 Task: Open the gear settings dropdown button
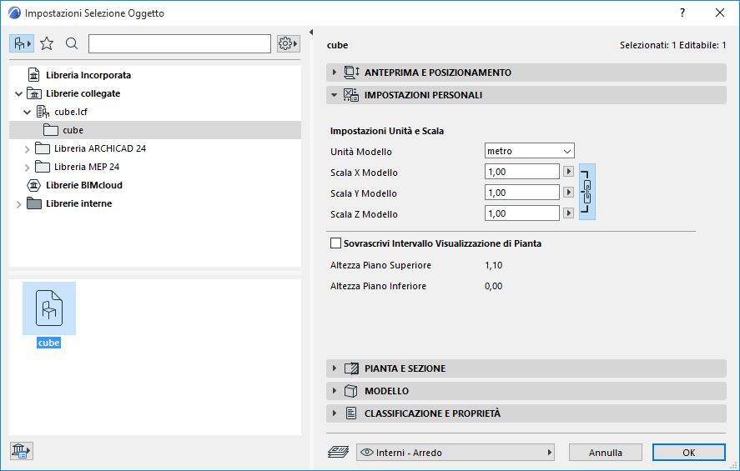click(x=289, y=44)
